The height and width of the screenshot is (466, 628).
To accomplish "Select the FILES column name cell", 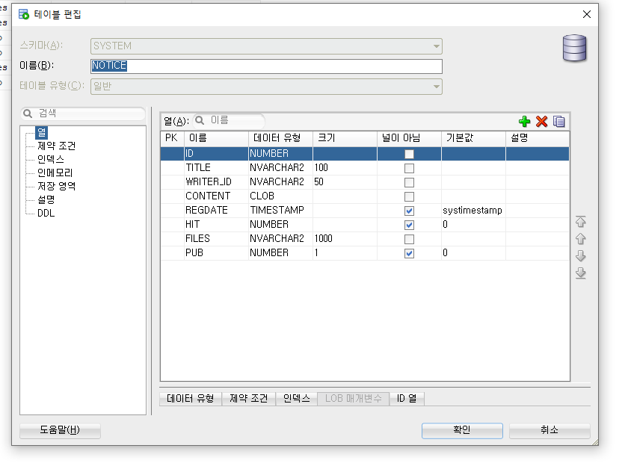I will pyautogui.click(x=216, y=239).
